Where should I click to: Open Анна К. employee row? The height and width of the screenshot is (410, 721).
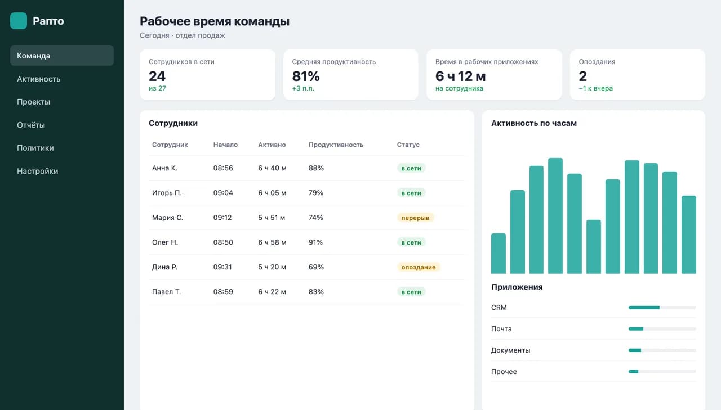pos(306,168)
